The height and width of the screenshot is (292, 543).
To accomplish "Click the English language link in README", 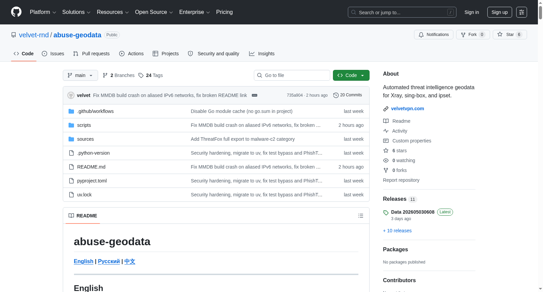I will click(83, 261).
